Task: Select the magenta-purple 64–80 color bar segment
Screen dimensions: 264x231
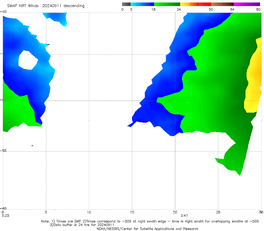Action: tap(247, 4)
